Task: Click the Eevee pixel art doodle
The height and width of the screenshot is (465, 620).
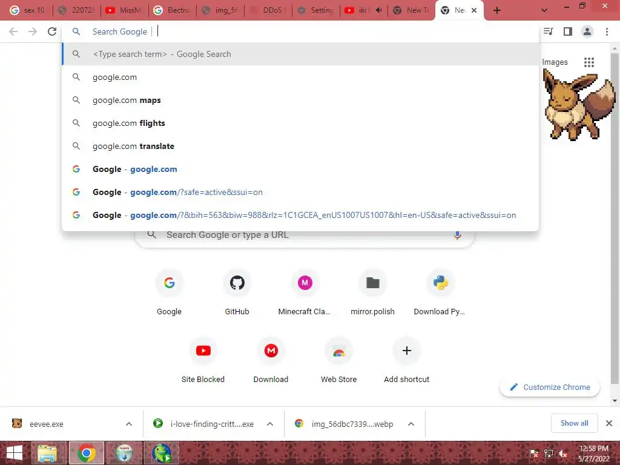Action: tap(578, 105)
